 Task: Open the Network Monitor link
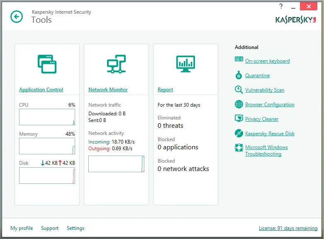coord(108,90)
